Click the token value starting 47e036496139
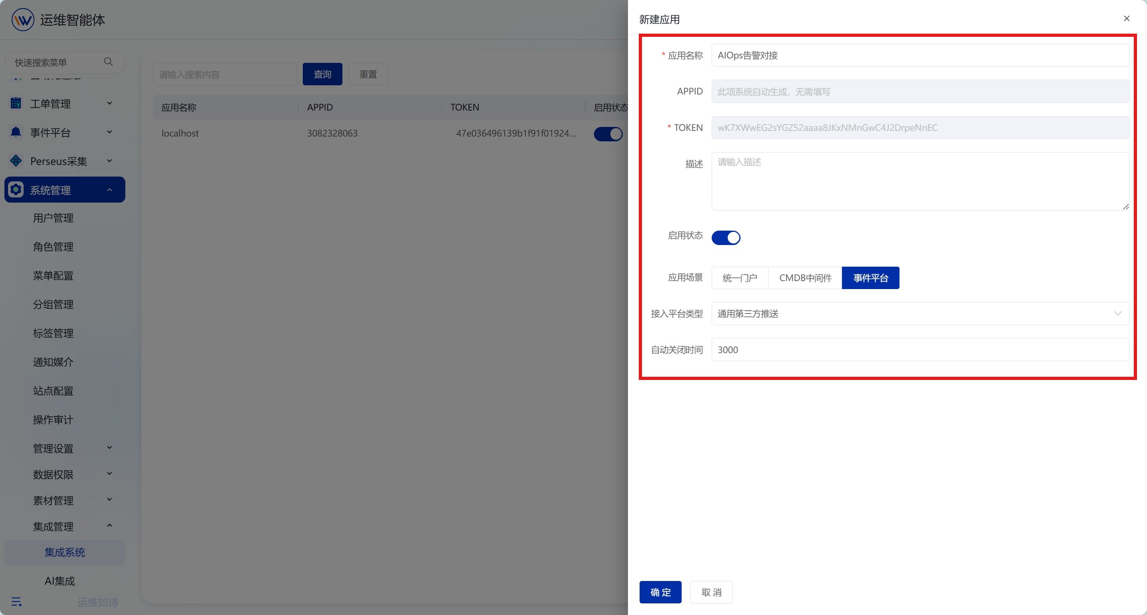The width and height of the screenshot is (1147, 615). (515, 133)
